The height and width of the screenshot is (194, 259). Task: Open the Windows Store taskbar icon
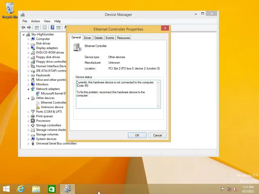coord(52,189)
